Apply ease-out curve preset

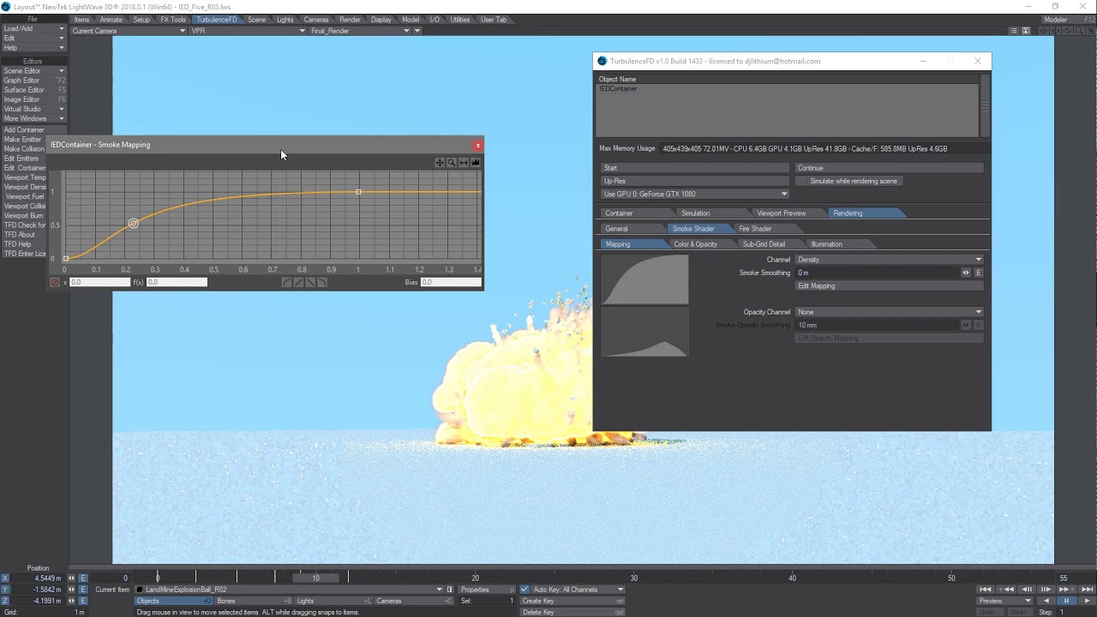pyautogui.click(x=287, y=282)
